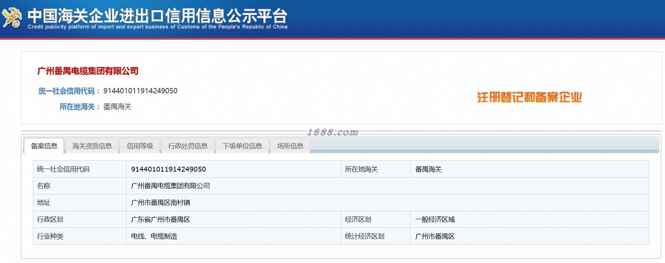This screenshot has height=263, width=665.
Task: Click the address 广州市番禺区南村镇
Action: point(161,203)
